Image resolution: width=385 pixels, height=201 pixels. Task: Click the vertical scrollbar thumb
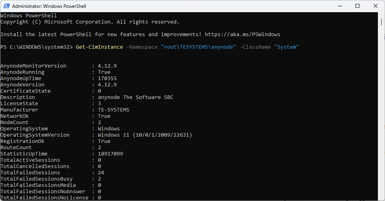point(381,22)
